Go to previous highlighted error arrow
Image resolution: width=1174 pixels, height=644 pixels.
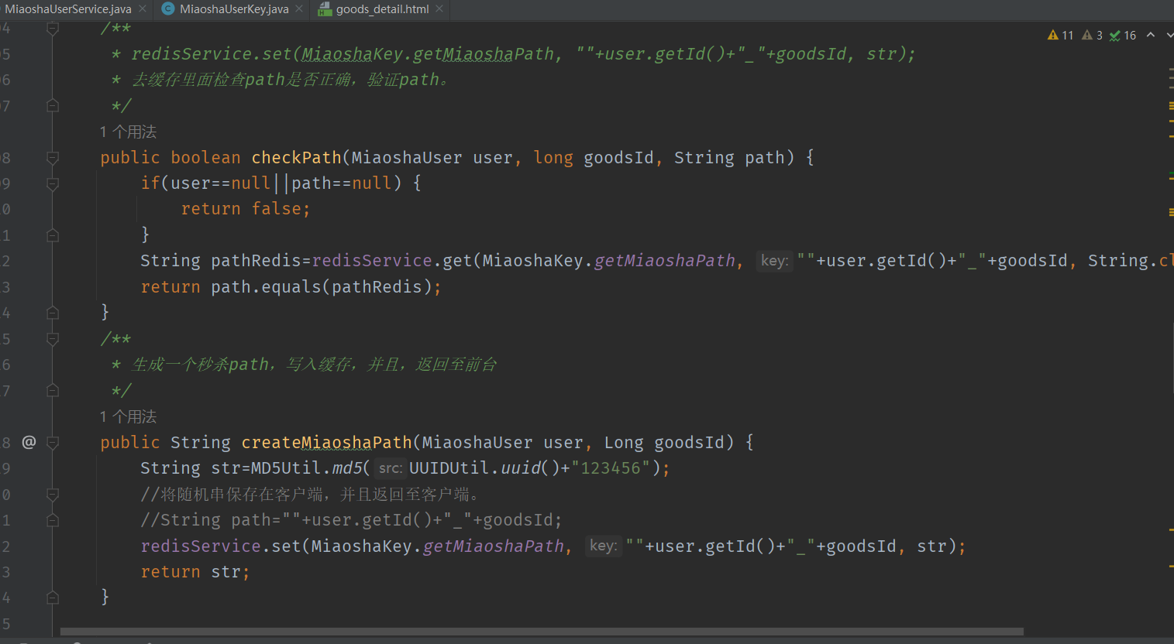point(1151,35)
